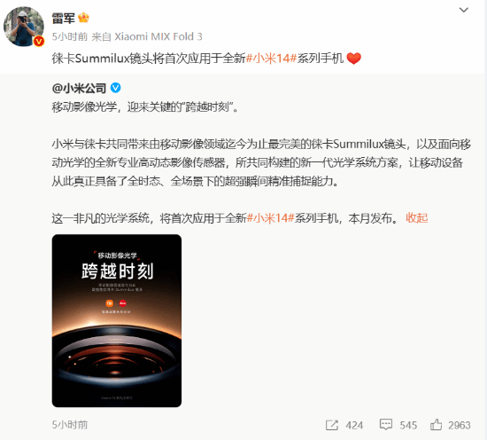Open the 跨越时刻 poster image
The image size is (487, 440).
117,320
